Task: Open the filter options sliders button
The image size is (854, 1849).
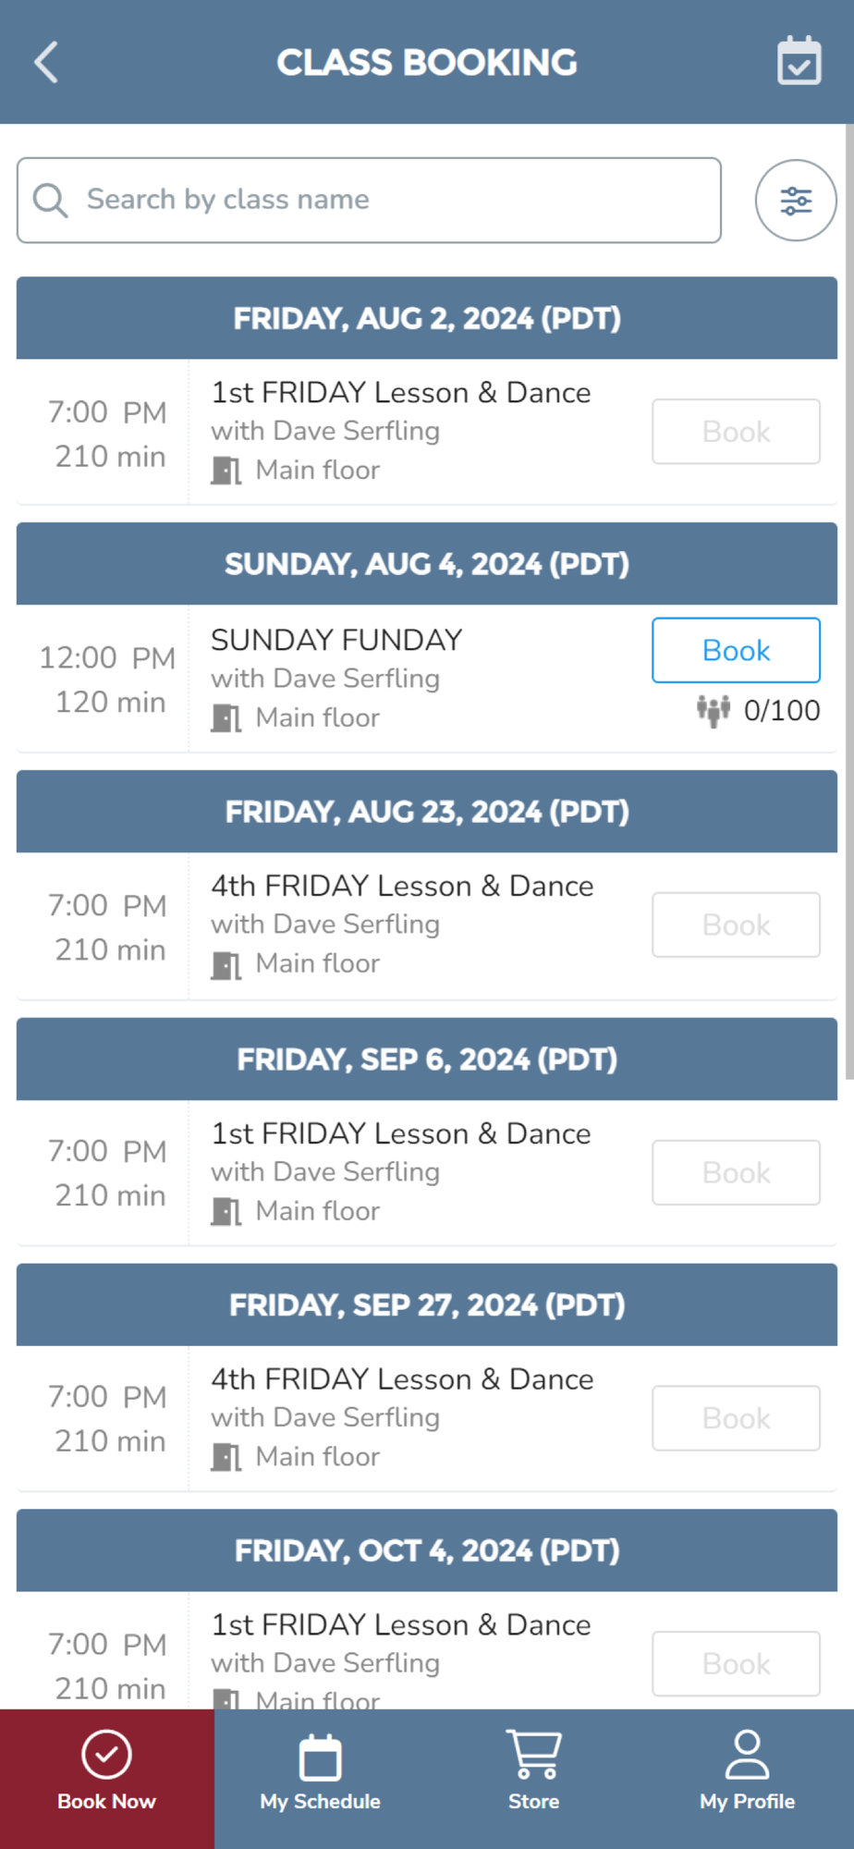Action: [795, 201]
